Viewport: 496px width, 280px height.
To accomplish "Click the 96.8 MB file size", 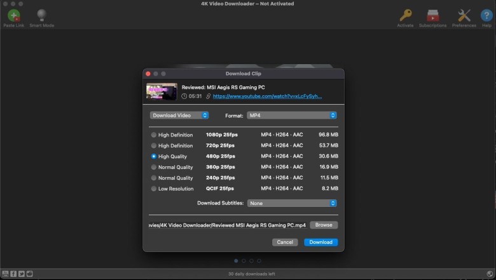I will pos(328,135).
